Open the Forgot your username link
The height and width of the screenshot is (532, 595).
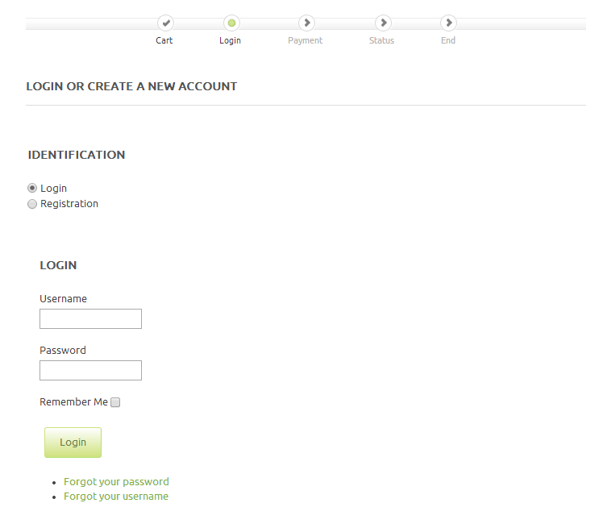[x=116, y=497]
